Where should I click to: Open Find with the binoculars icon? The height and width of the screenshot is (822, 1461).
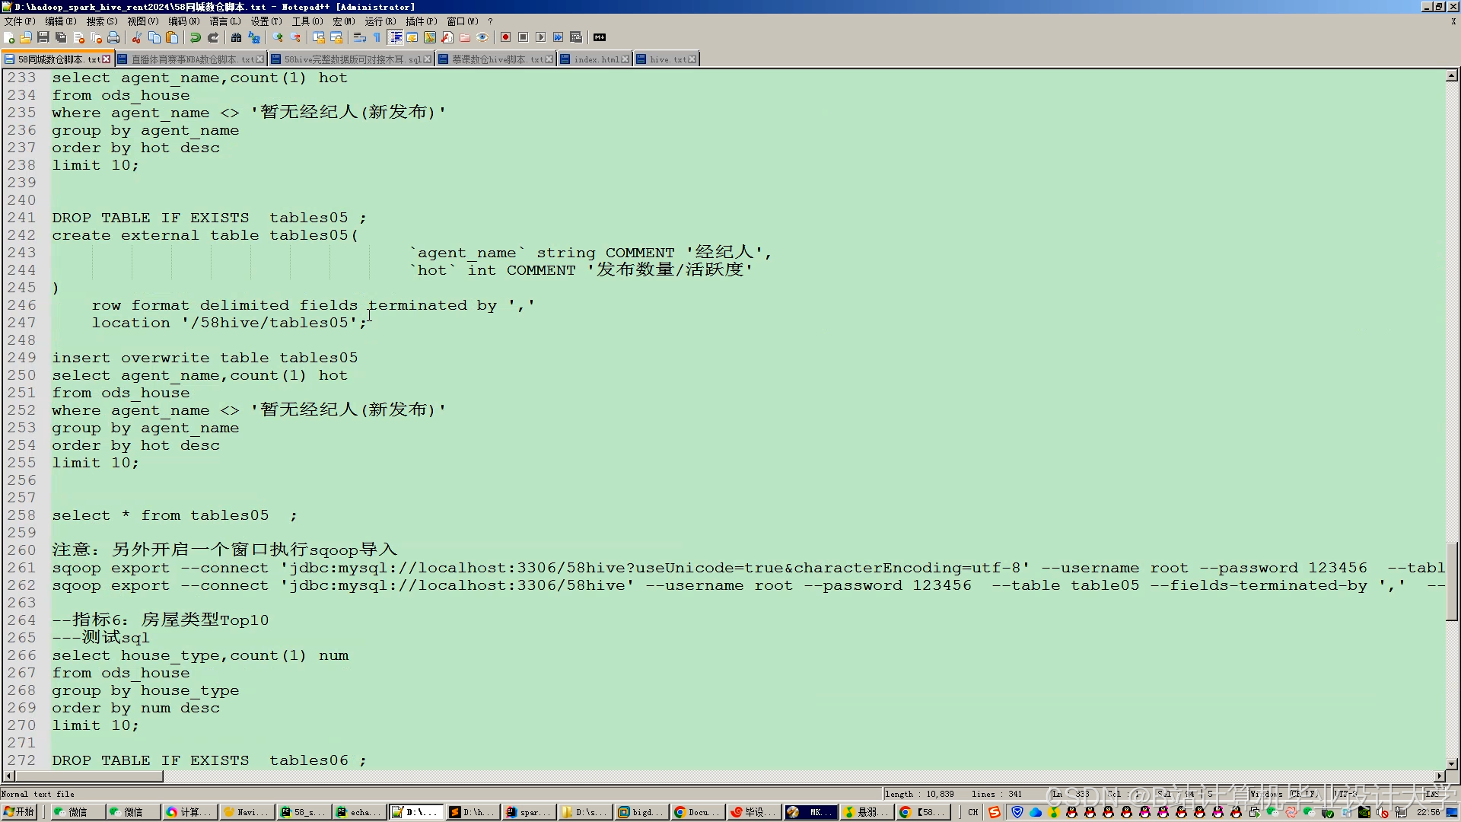pyautogui.click(x=236, y=37)
